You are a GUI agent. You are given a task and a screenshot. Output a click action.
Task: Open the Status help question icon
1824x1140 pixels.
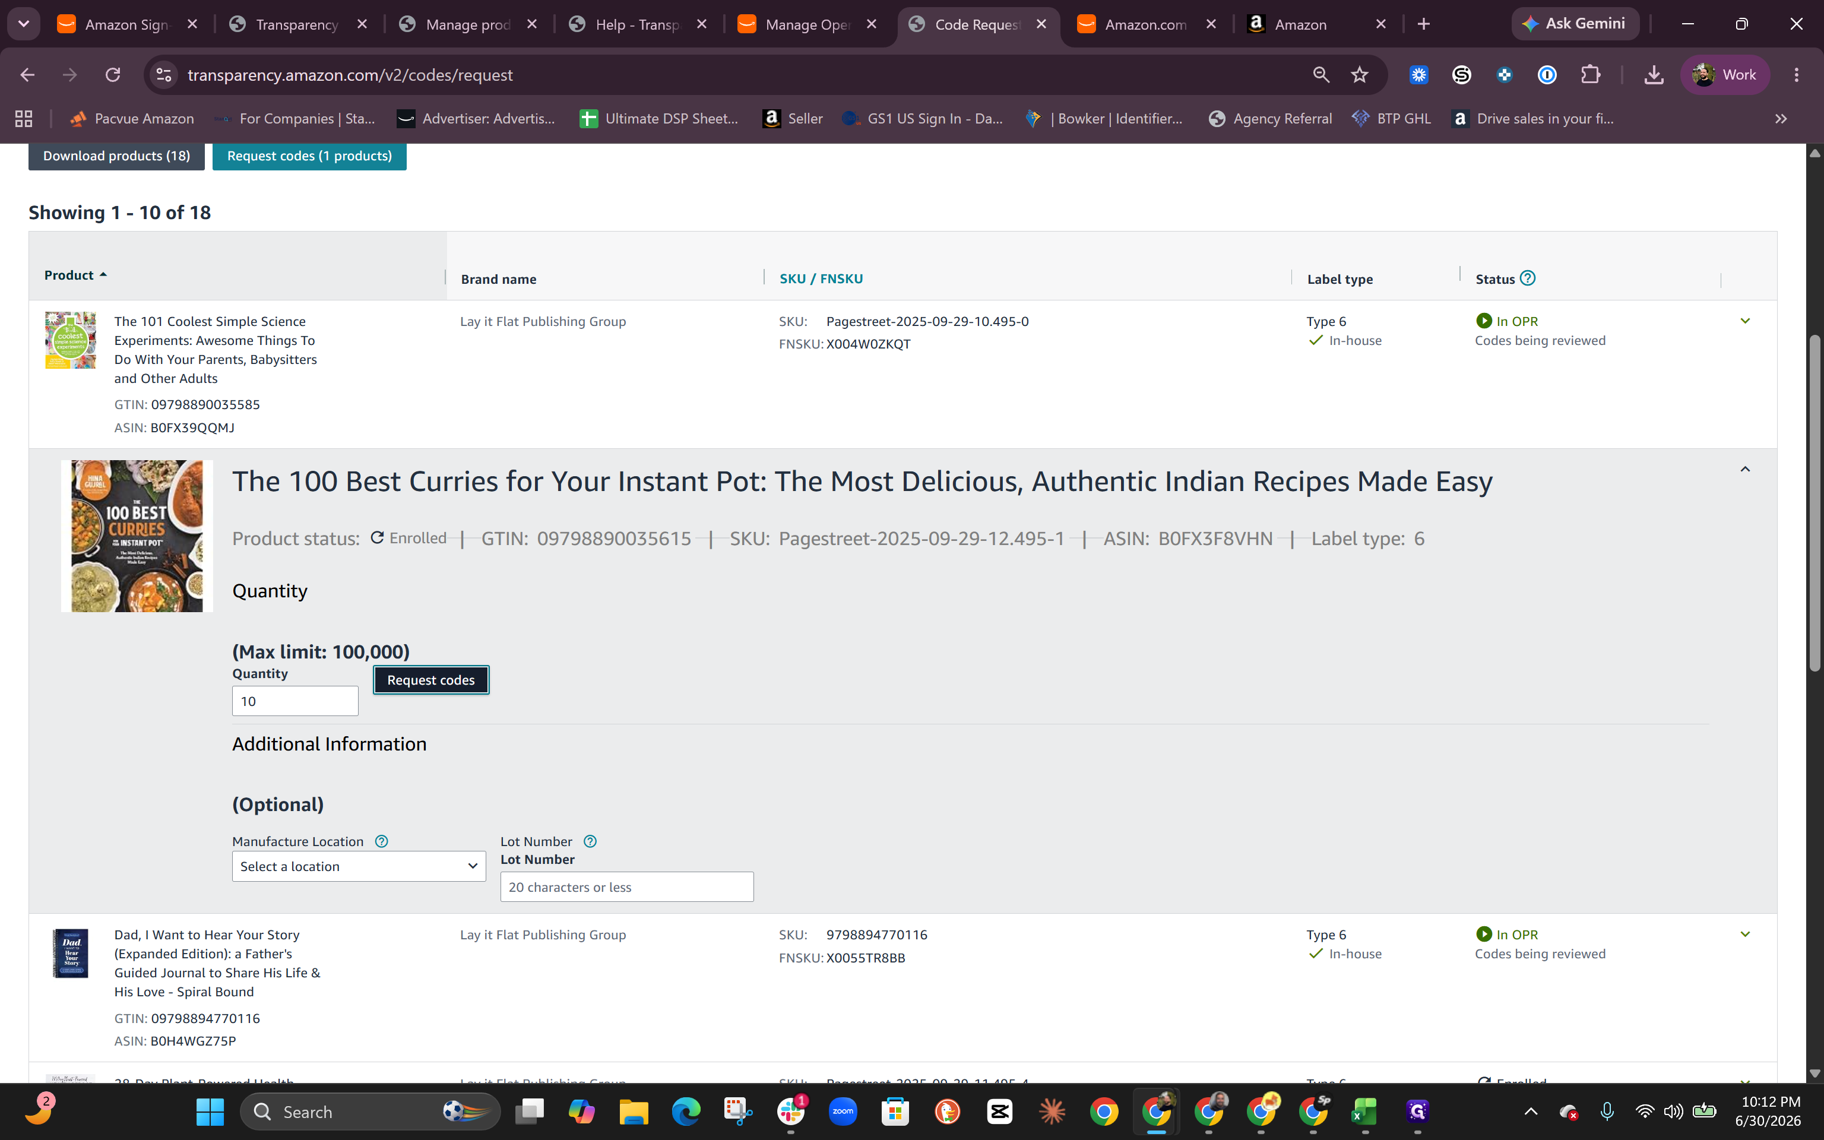tap(1528, 278)
